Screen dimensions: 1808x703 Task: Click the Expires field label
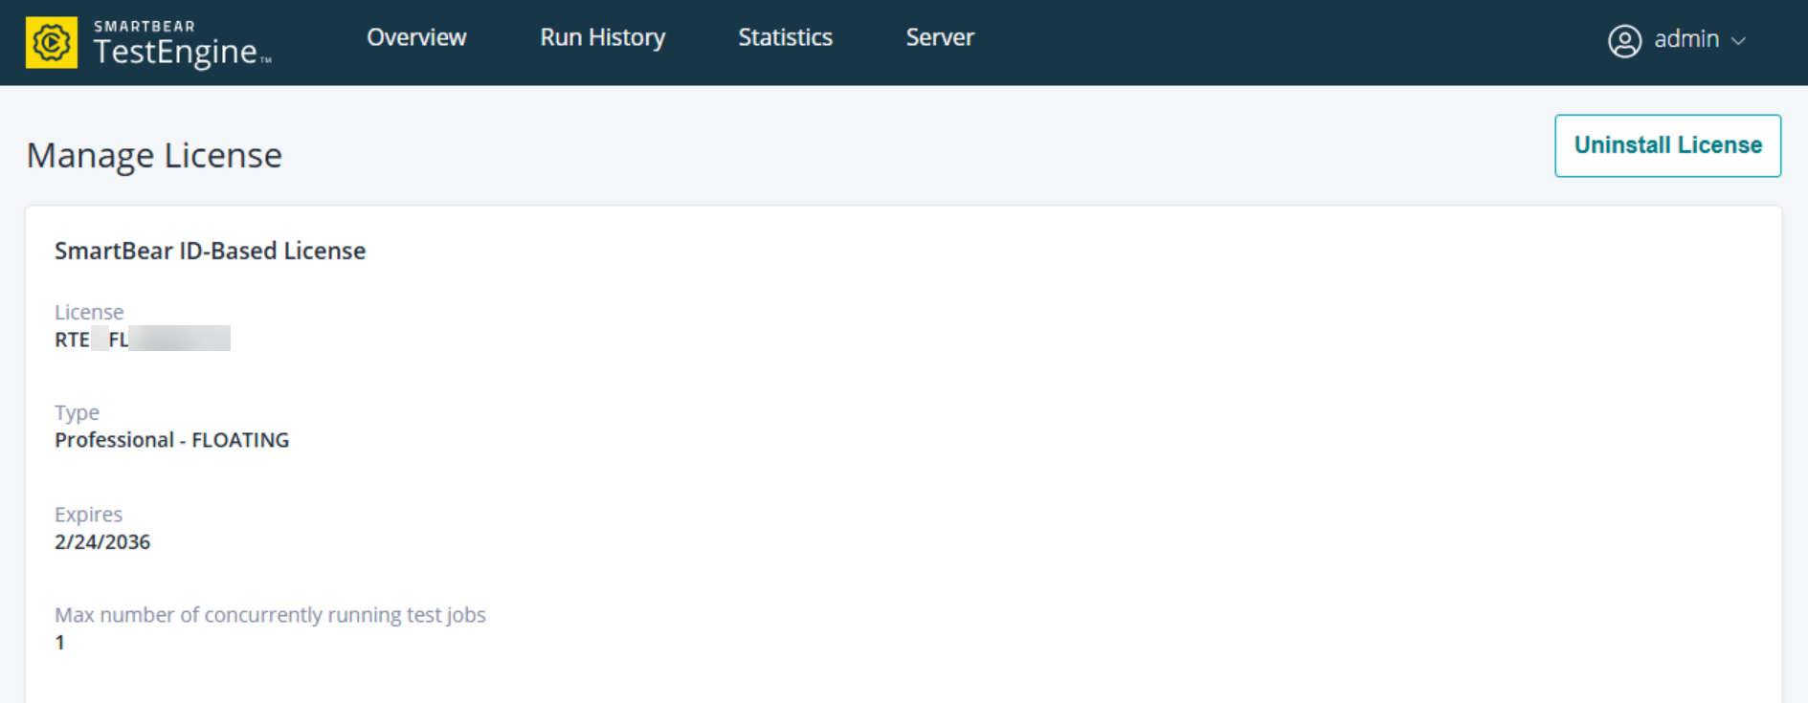point(88,514)
